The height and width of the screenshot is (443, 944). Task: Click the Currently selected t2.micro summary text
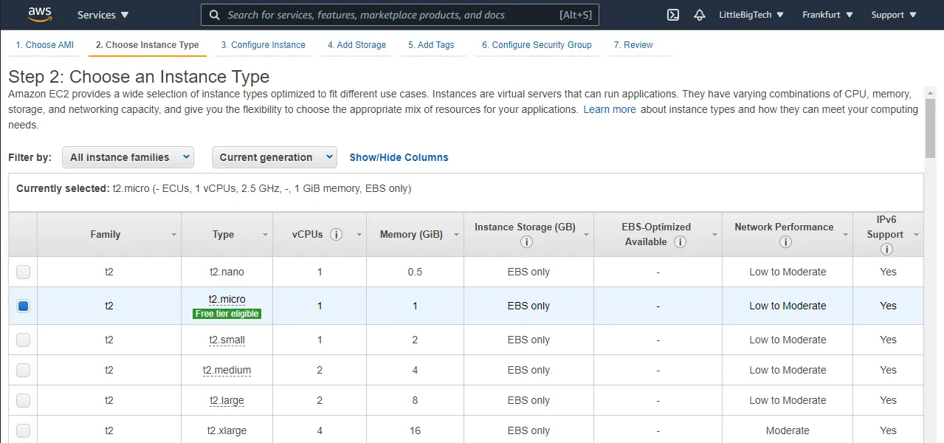(214, 188)
